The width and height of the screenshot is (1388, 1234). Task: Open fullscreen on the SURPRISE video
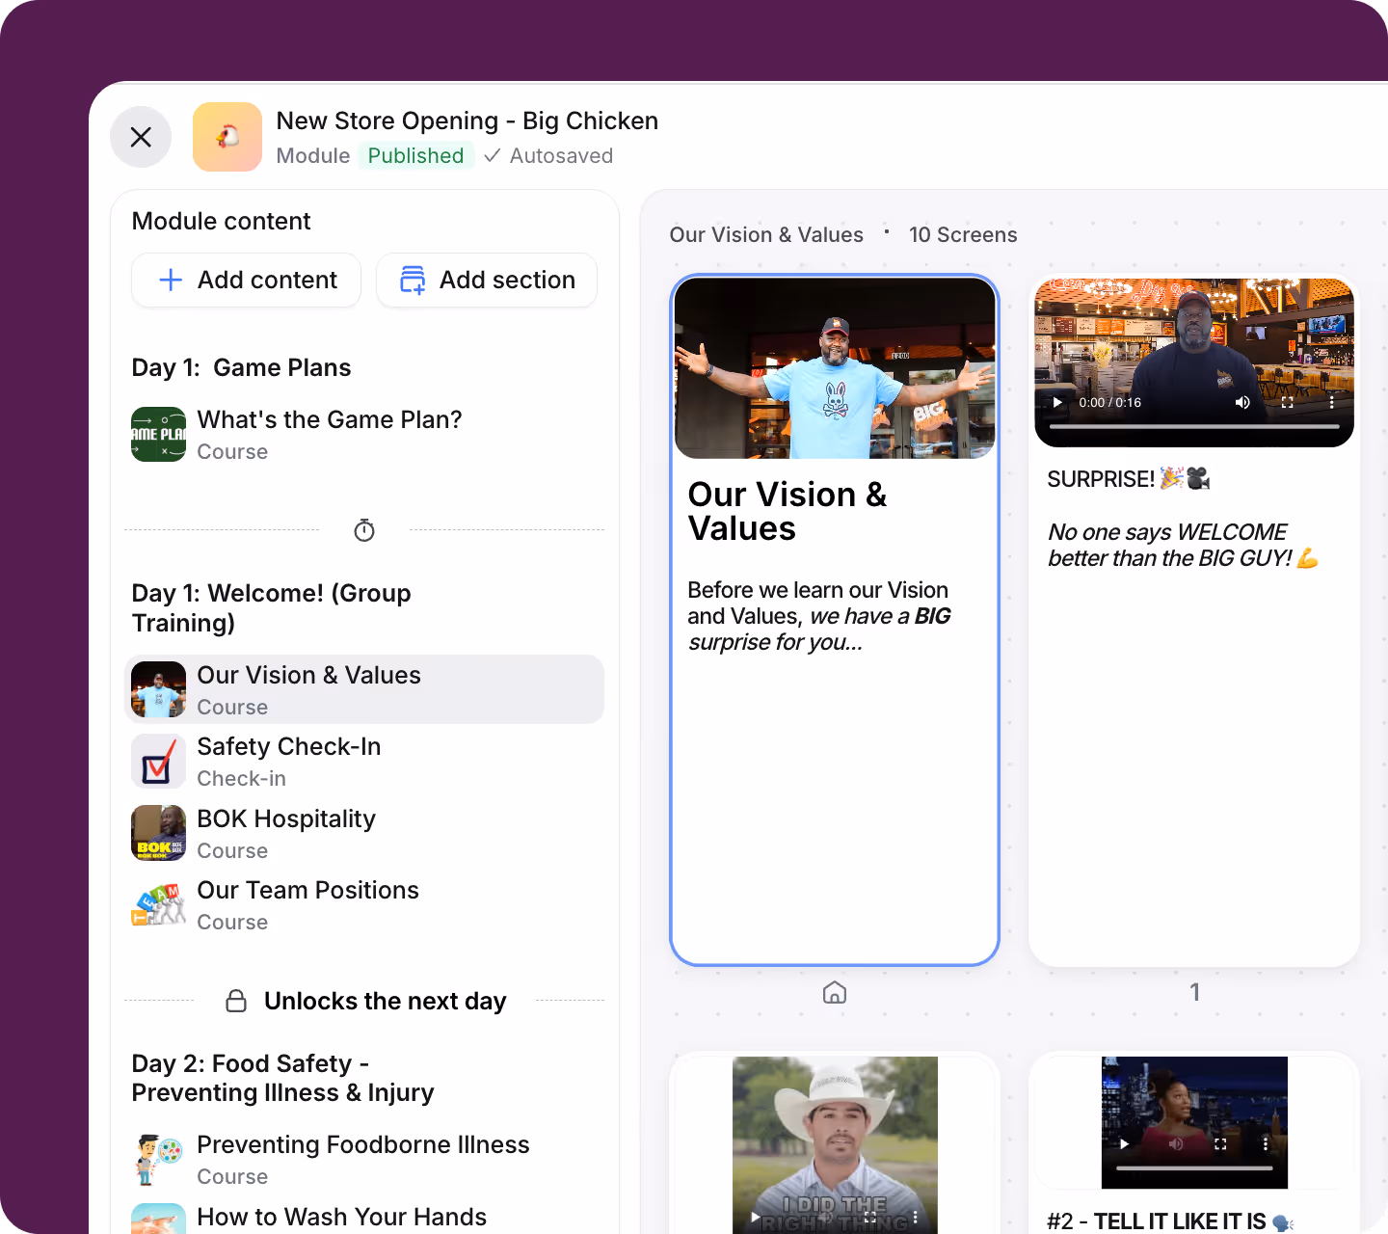coord(1288,403)
